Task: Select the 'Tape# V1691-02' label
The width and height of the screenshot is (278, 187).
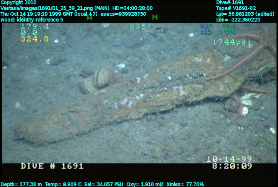Action: click(x=236, y=8)
